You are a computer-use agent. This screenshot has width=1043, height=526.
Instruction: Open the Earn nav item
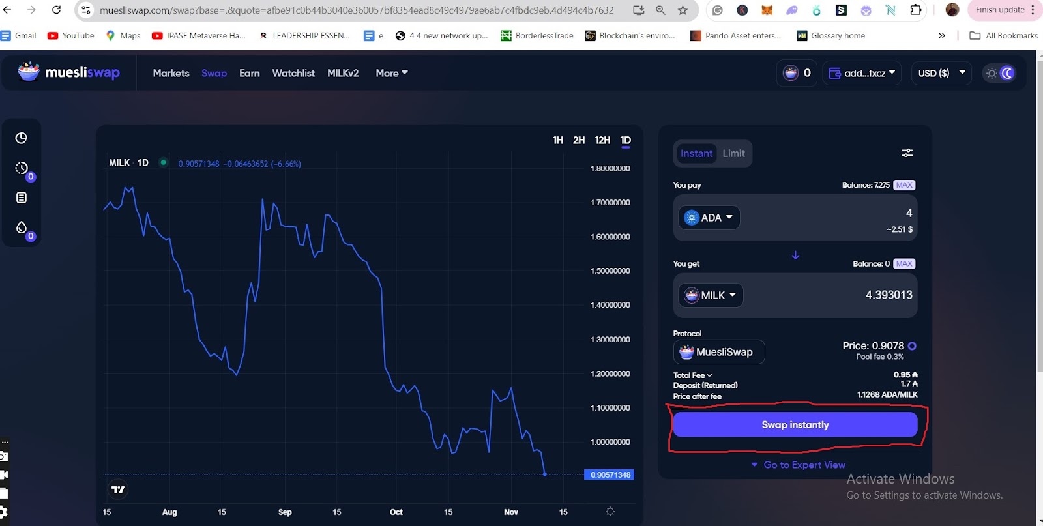point(249,73)
